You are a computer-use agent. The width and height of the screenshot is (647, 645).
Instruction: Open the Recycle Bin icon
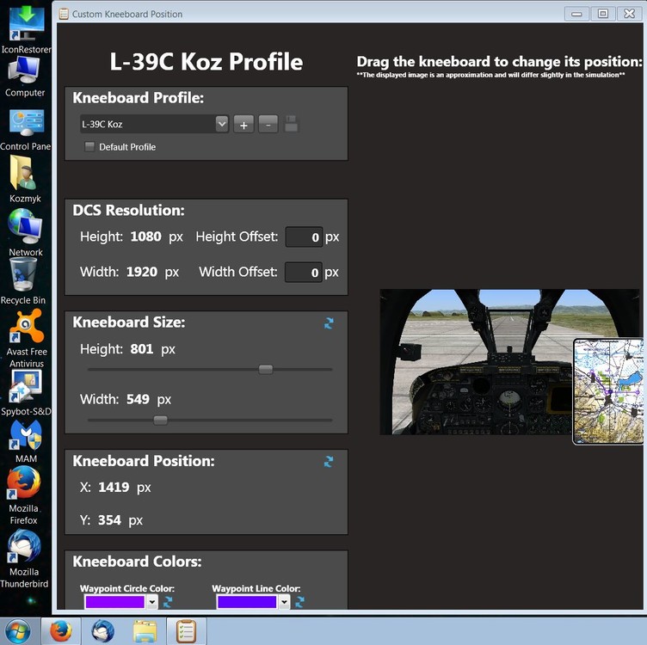pos(23,280)
